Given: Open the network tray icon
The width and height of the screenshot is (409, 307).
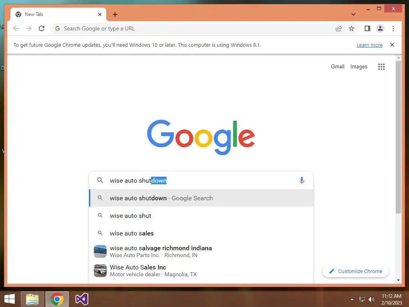Looking at the screenshot, I should point(362,299).
